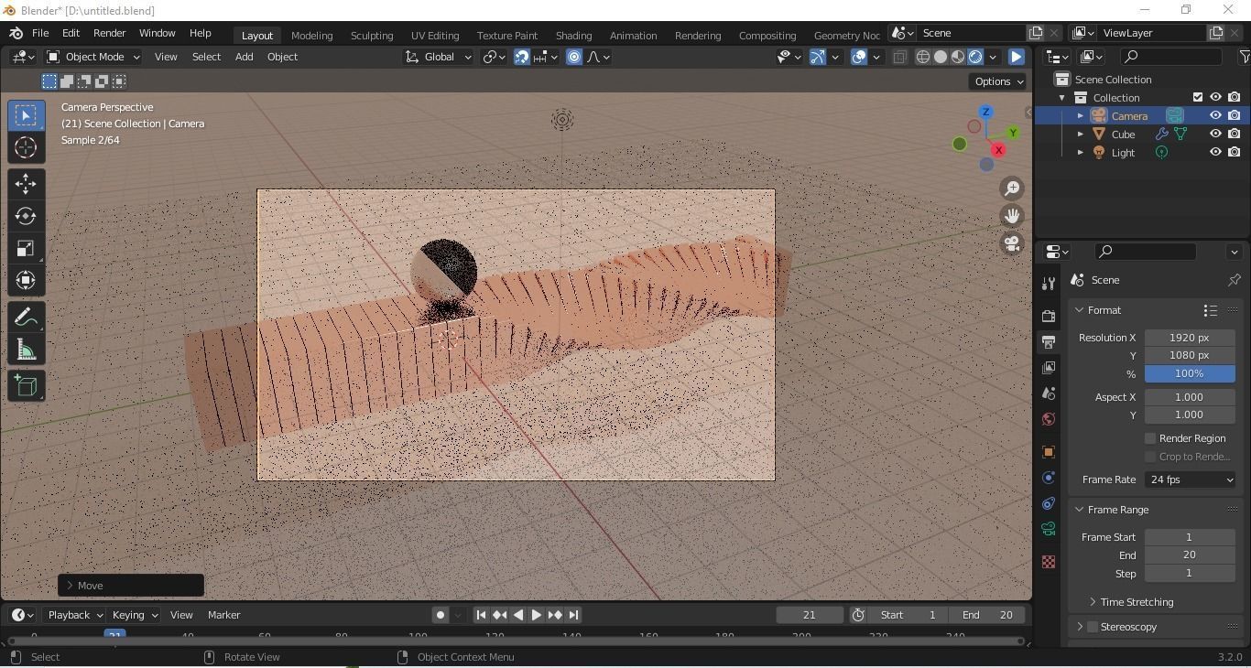Disable the Cube in renders via camera icon

pos(1235,135)
